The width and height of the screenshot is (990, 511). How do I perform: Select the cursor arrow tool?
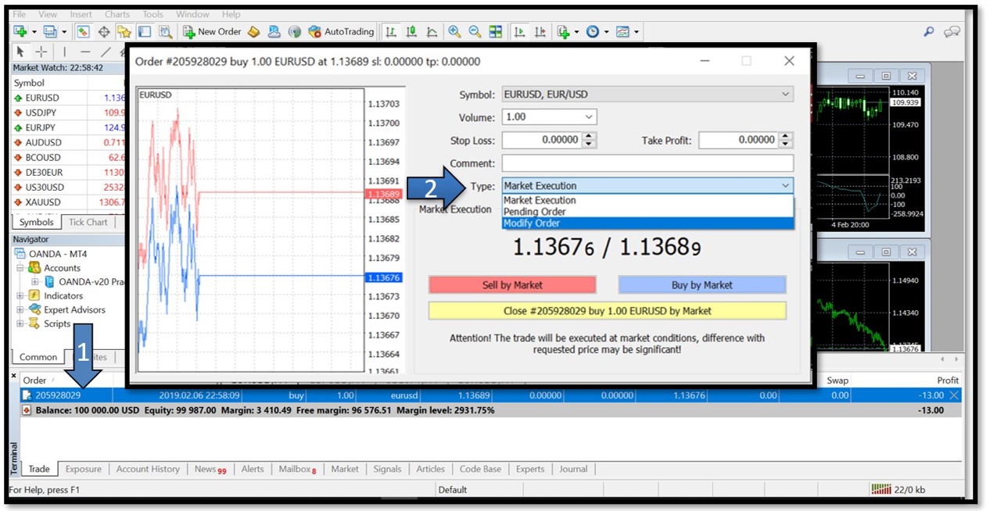point(20,52)
